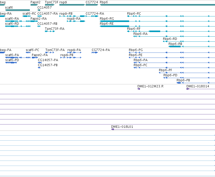
Task: Click the Papst2 gene feature
Action: 34,5
